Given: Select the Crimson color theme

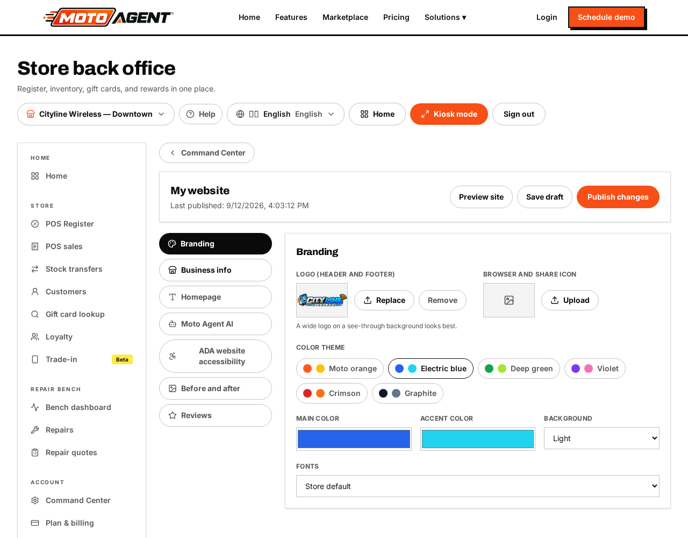Looking at the screenshot, I should [332, 393].
